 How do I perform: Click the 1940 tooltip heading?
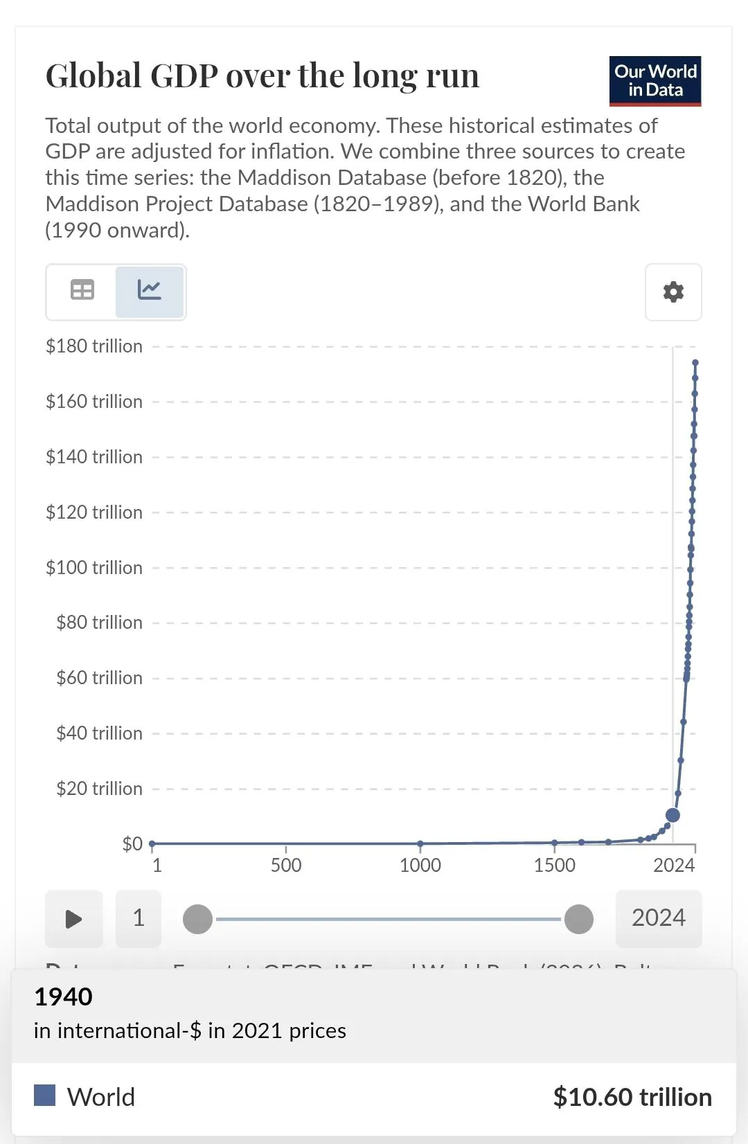[64, 996]
